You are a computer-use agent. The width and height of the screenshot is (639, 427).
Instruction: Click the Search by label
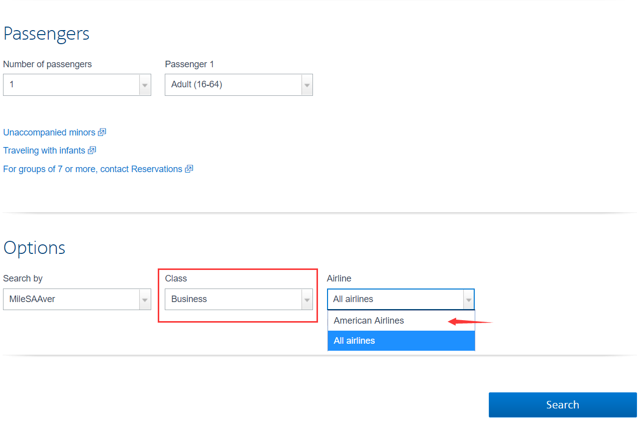tap(23, 278)
